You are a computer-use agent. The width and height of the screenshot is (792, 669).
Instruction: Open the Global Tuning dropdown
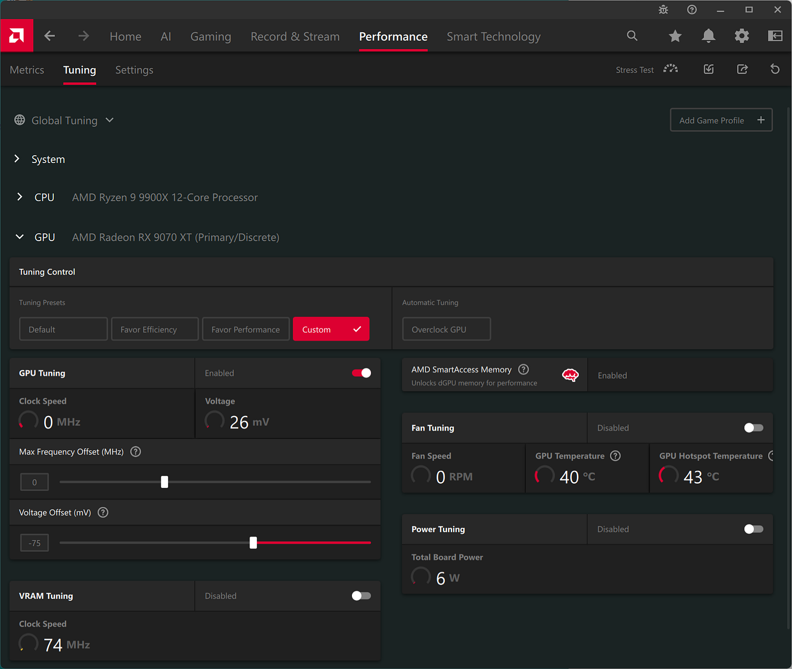click(110, 120)
